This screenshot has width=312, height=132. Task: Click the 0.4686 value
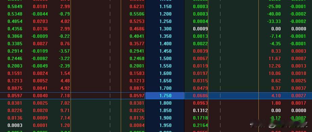point(137,29)
